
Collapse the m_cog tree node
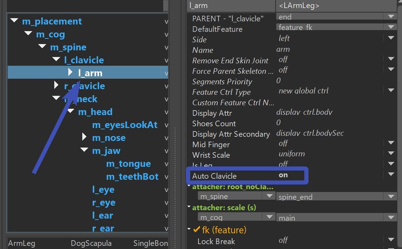(x=28, y=33)
